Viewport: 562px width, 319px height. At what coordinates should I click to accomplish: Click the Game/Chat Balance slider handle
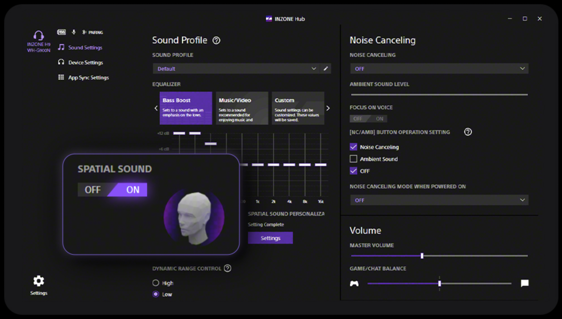440,283
